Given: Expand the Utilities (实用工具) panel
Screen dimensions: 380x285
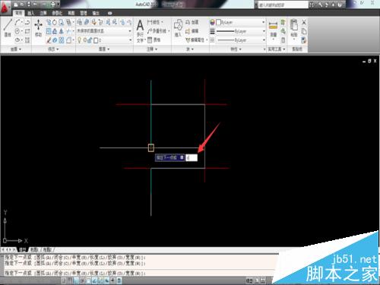Looking at the screenshot, I should pos(277,49).
